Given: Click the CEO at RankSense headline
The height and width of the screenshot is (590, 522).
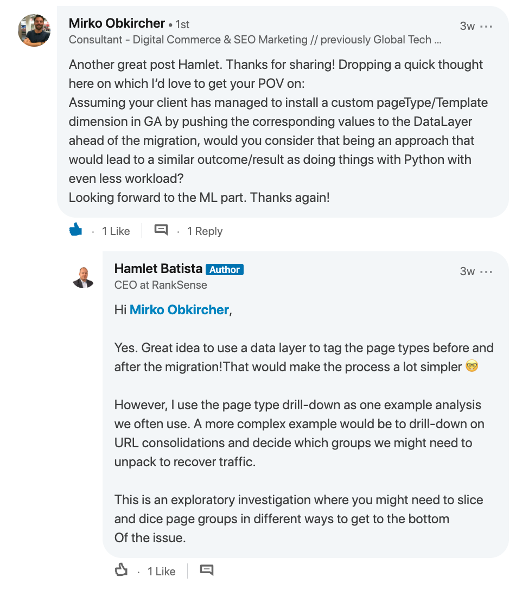Looking at the screenshot, I should pyautogui.click(x=161, y=285).
